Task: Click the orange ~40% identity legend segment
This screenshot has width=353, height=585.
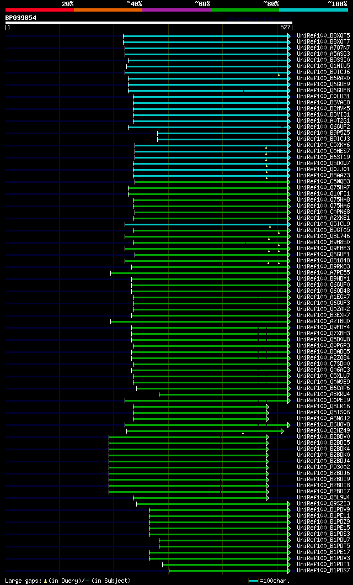Action: point(108,9)
